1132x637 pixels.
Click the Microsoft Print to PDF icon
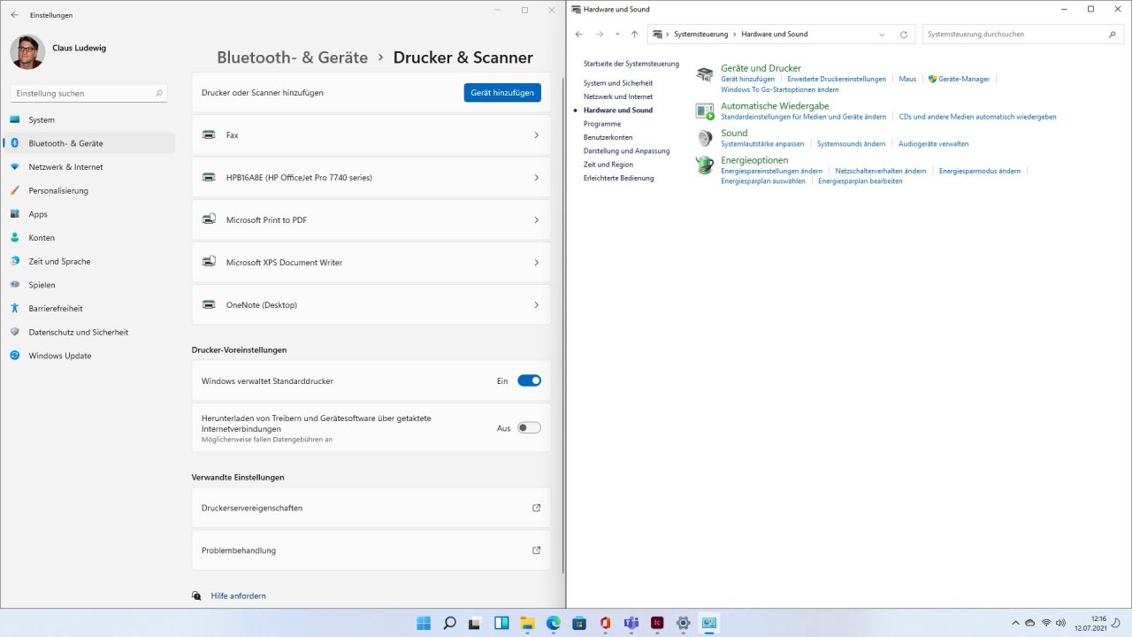point(209,219)
